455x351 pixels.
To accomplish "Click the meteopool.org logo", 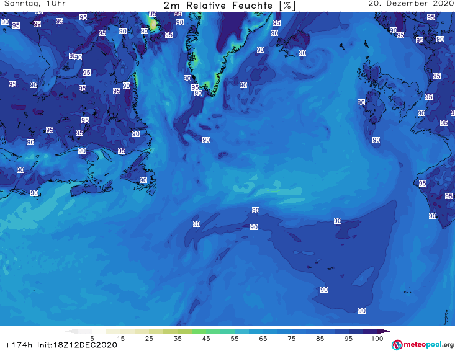I will (423, 345).
